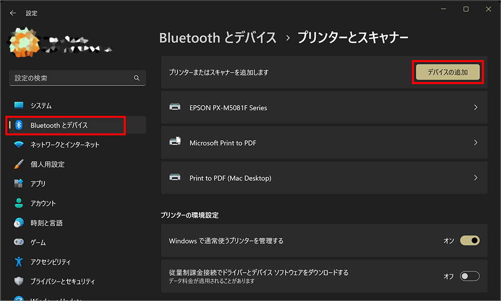The width and height of the screenshot is (501, 301).
Task: Open アカウント settings category
Action: coord(77,203)
